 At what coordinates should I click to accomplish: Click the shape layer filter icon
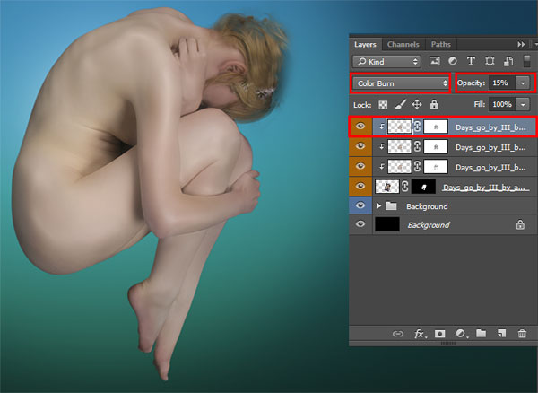[x=490, y=61]
